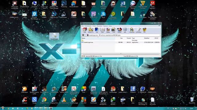Click the Comment toolbar icon
The width and height of the screenshot is (197, 110).
click(x=139, y=30)
